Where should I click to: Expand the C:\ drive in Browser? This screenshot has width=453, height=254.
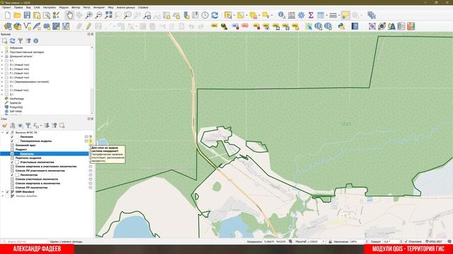coord(2,61)
